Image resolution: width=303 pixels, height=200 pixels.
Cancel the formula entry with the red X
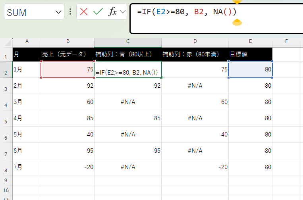click(x=84, y=12)
